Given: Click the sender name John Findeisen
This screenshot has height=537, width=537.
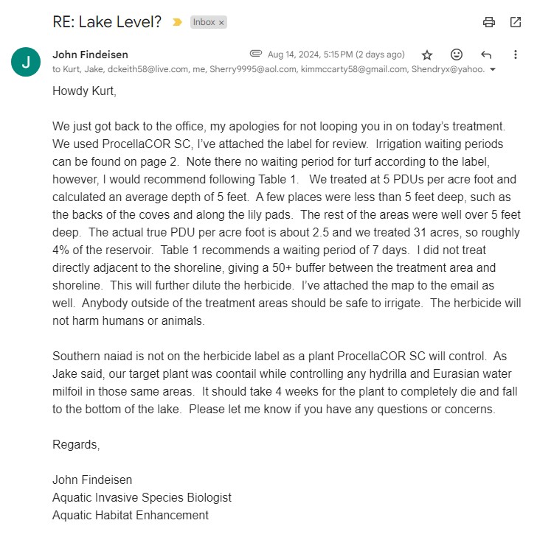Looking at the screenshot, I should click(x=90, y=54).
